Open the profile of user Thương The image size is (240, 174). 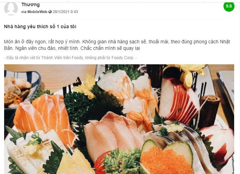click(30, 5)
